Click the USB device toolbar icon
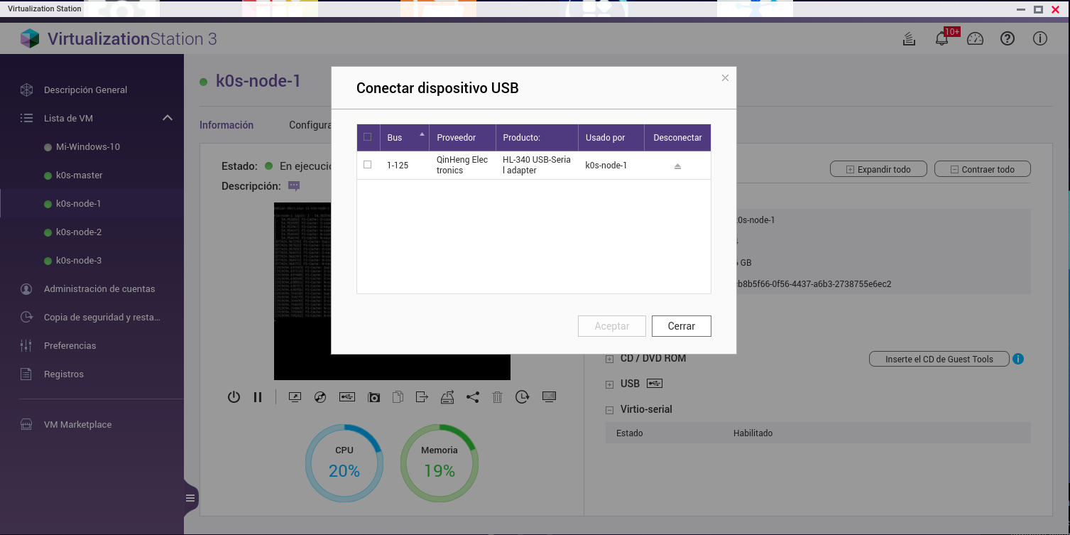The width and height of the screenshot is (1070, 535). (x=346, y=397)
